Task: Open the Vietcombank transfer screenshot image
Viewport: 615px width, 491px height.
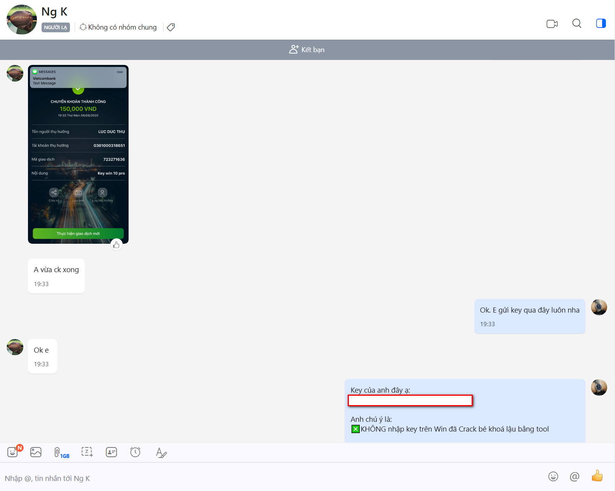Action: point(78,154)
